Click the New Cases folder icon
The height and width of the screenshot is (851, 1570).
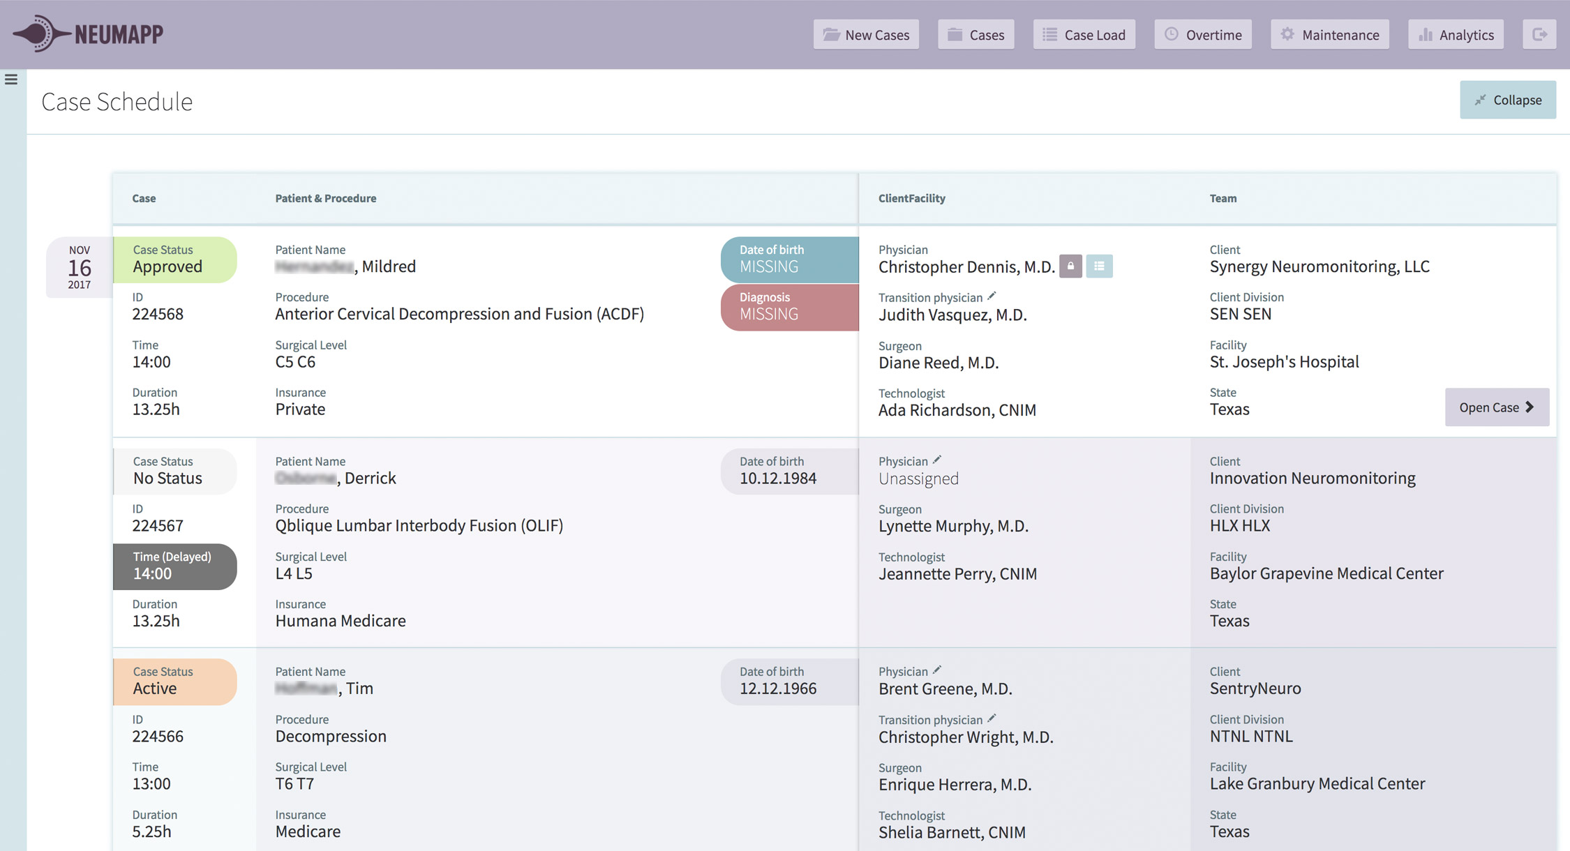(x=830, y=34)
